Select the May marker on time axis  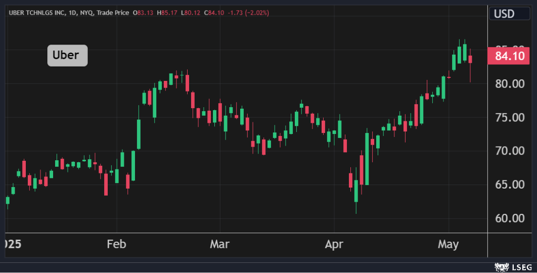(448, 244)
